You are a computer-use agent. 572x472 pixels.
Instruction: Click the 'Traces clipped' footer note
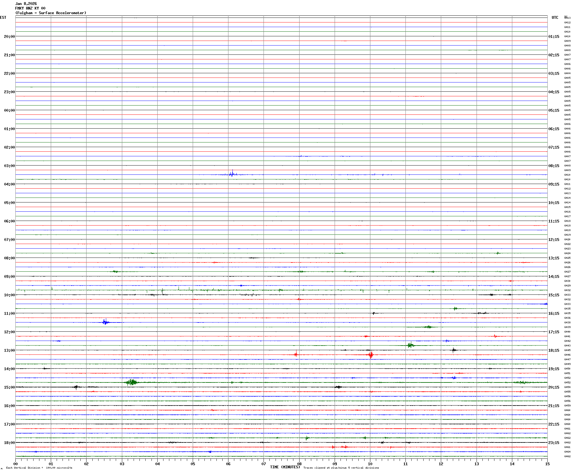(341, 468)
